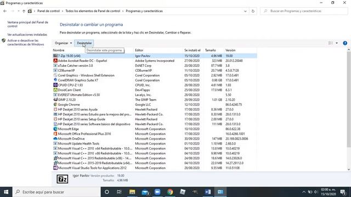Open recent locations dropdown arrow

[18, 11]
